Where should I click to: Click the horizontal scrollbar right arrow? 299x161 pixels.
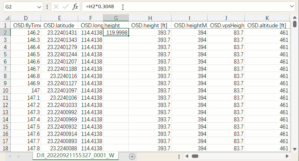point(287,156)
